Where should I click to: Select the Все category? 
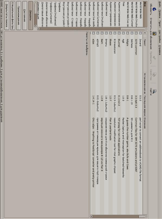coord(145,14)
